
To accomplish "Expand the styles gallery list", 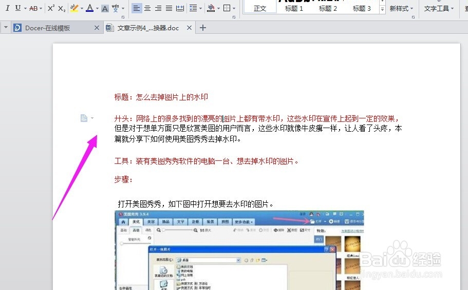I will tap(382, 9).
